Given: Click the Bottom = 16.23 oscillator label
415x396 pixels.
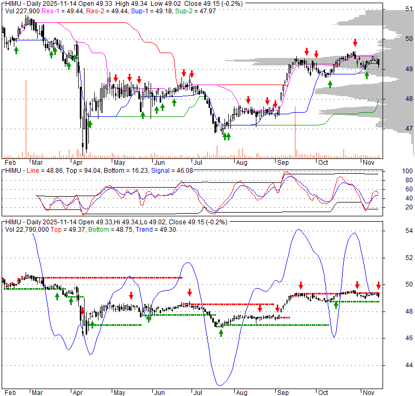Looking at the screenshot, I should click(x=126, y=171).
